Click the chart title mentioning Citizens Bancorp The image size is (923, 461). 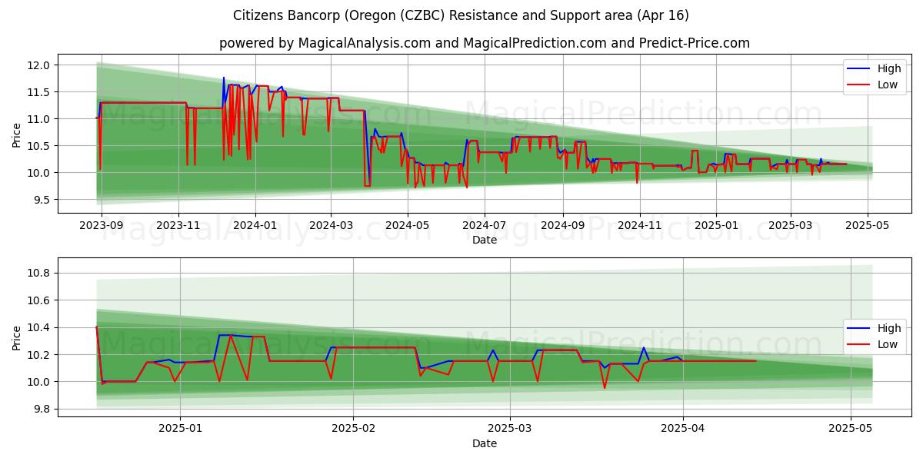(x=461, y=15)
